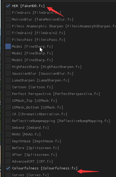The width and height of the screenshot is (116, 177).
Task: Select the Mode3 [FineSharp.fx] entry
Action: pyautogui.click(x=32, y=60)
